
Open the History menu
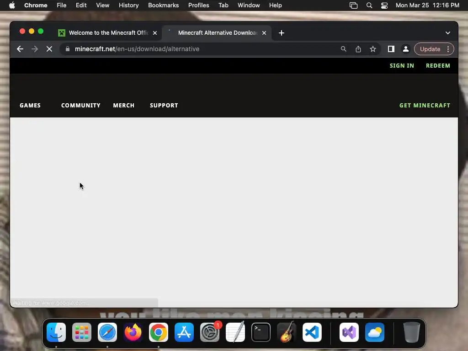tap(128, 5)
